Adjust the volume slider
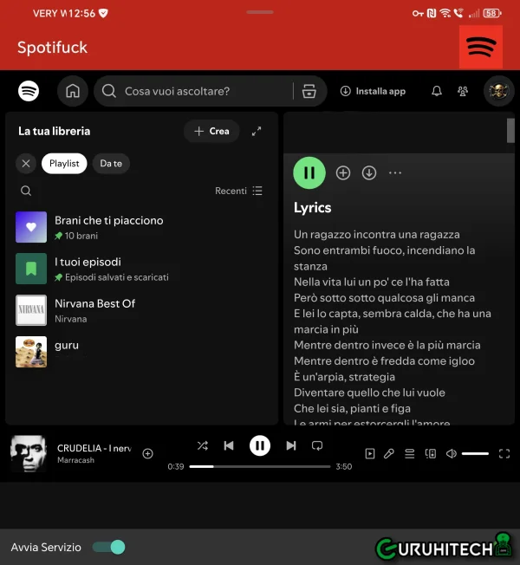Image resolution: width=520 pixels, height=565 pixels. [475, 454]
